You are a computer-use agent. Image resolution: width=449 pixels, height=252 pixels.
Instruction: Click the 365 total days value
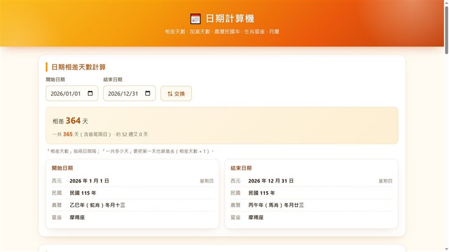pos(68,134)
